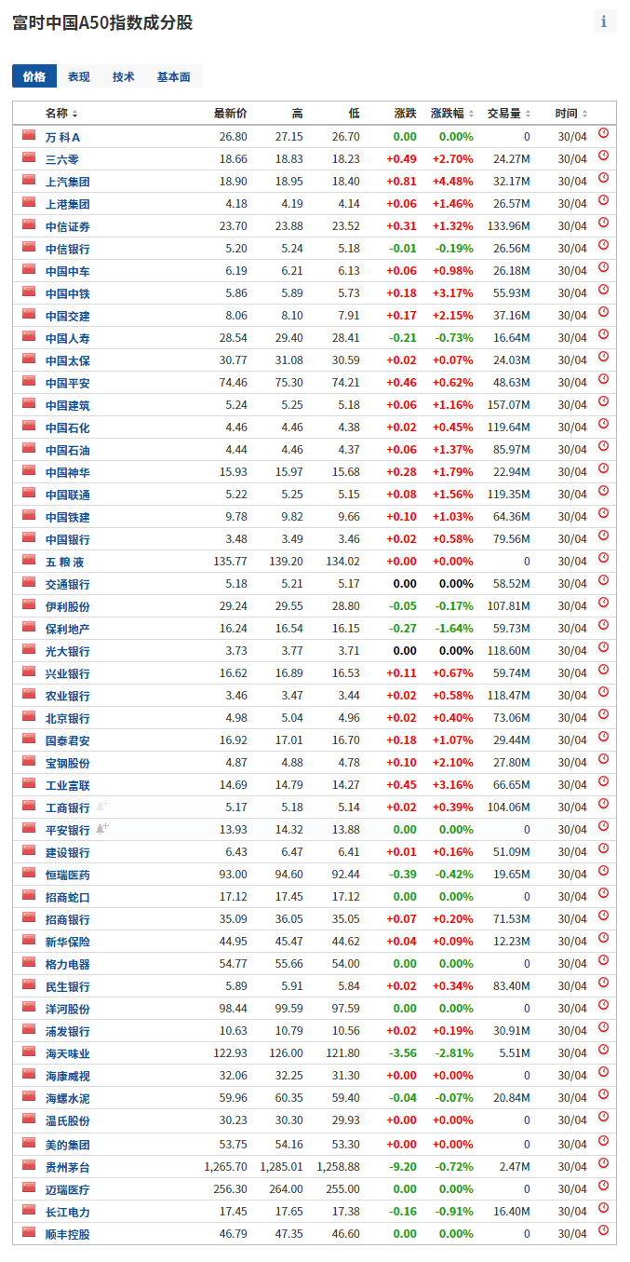Sort the table by 时间 column
This screenshot has height=1262, width=630.
(571, 114)
